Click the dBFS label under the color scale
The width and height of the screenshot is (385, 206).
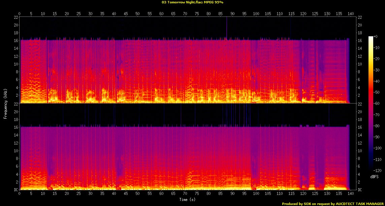374,176
